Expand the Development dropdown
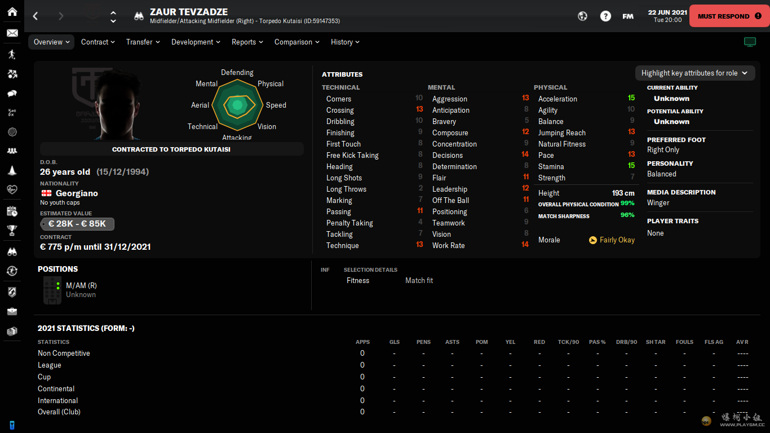The image size is (770, 433). [x=196, y=42]
